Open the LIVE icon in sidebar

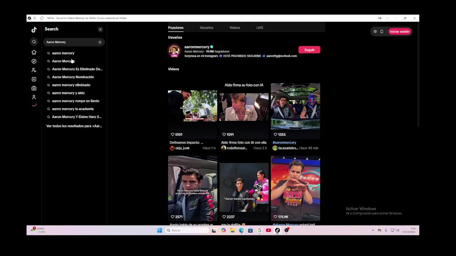point(34,88)
